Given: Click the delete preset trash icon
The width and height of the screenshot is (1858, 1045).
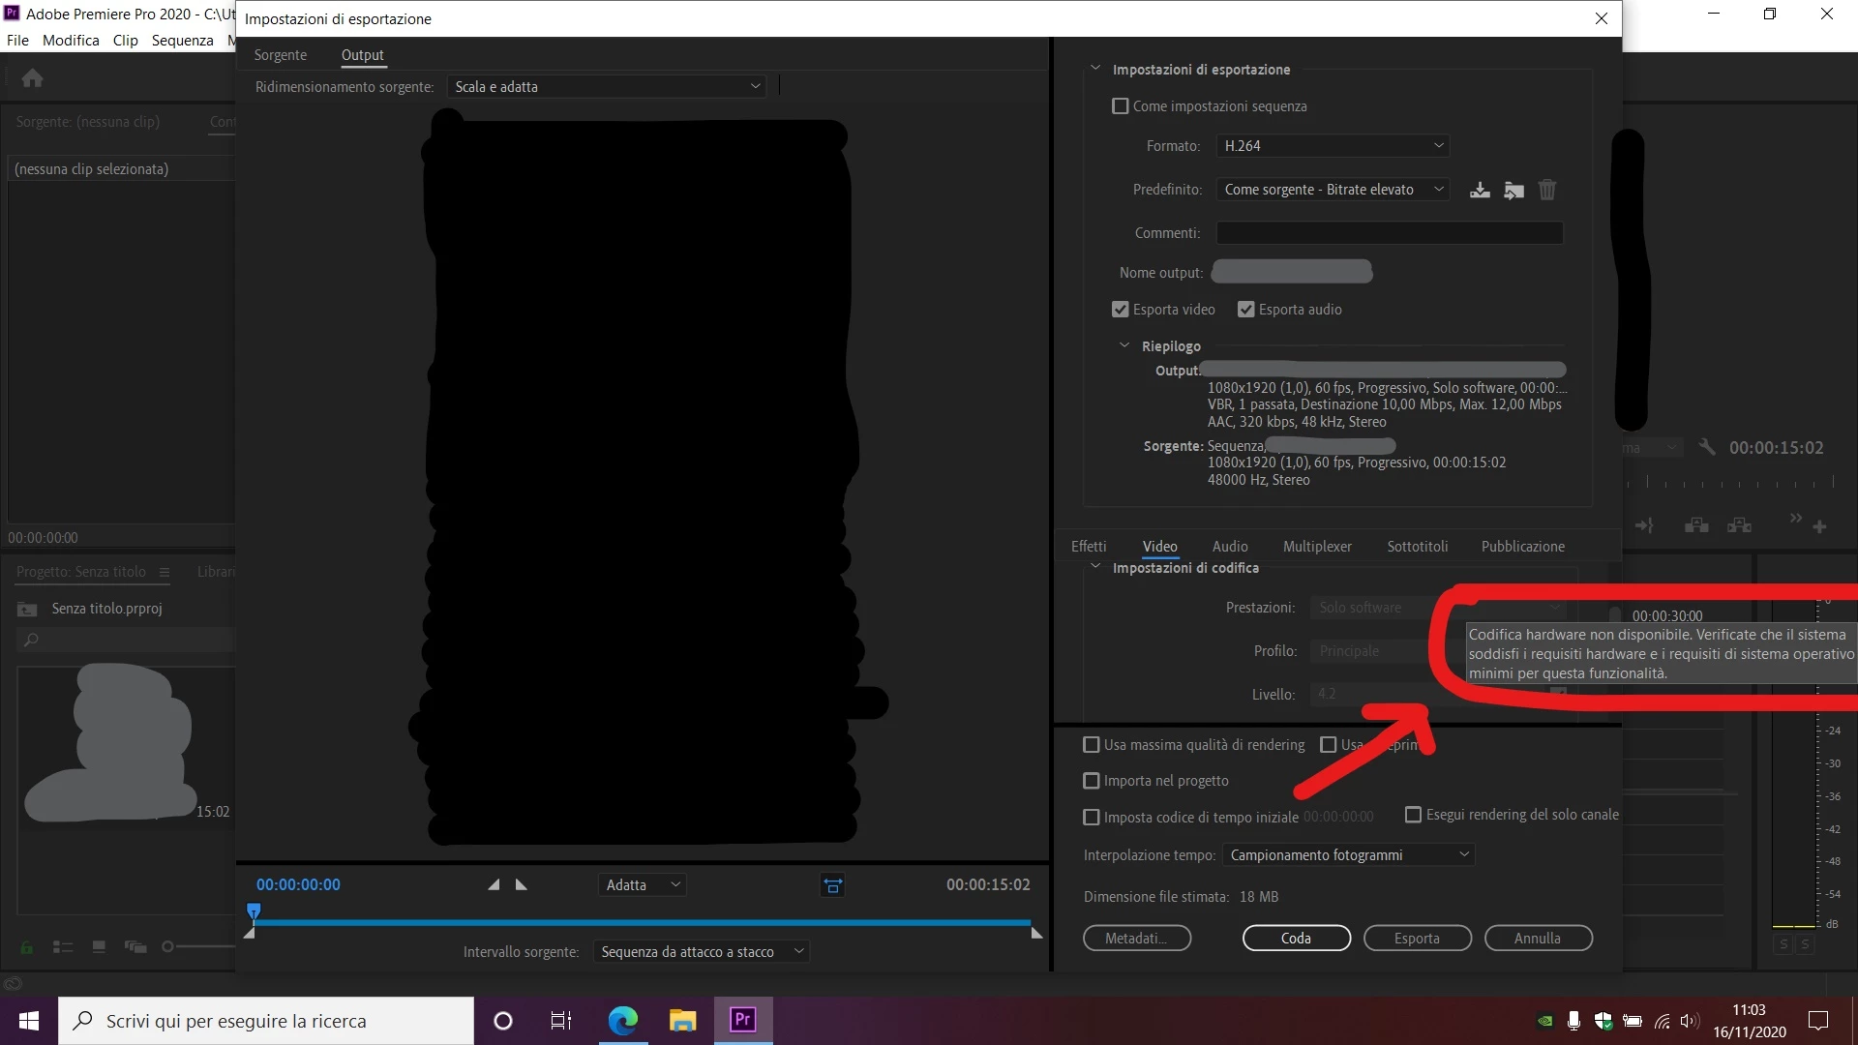Looking at the screenshot, I should pos(1547,190).
